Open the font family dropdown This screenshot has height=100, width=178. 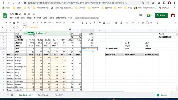pos(62,23)
